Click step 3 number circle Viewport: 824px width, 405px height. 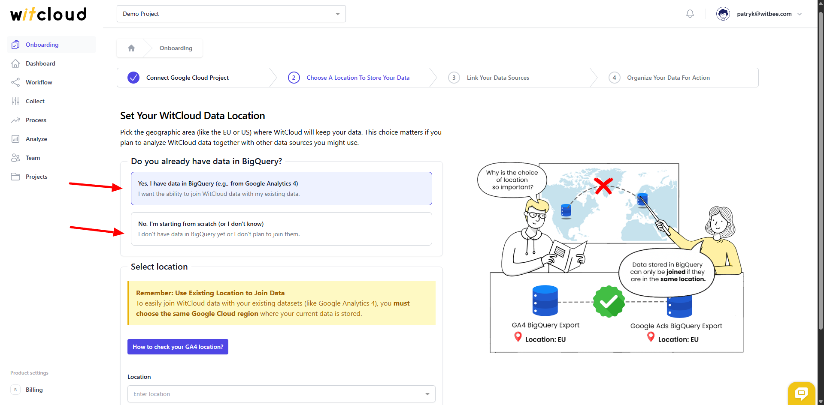pos(454,78)
